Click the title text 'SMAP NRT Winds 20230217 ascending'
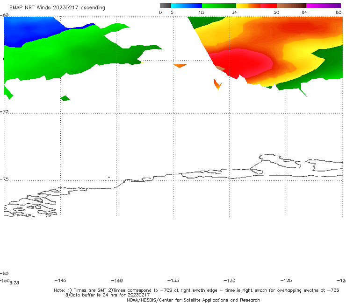This screenshot has height=303, width=346. (x=57, y=8)
